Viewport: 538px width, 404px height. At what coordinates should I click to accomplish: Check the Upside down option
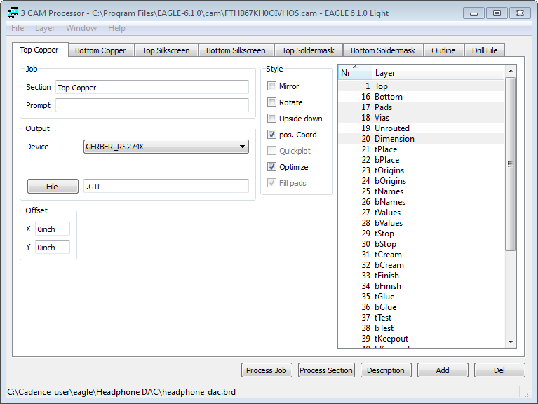[271, 119]
